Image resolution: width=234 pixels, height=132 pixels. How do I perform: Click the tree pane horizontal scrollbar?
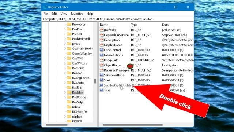(57, 125)
